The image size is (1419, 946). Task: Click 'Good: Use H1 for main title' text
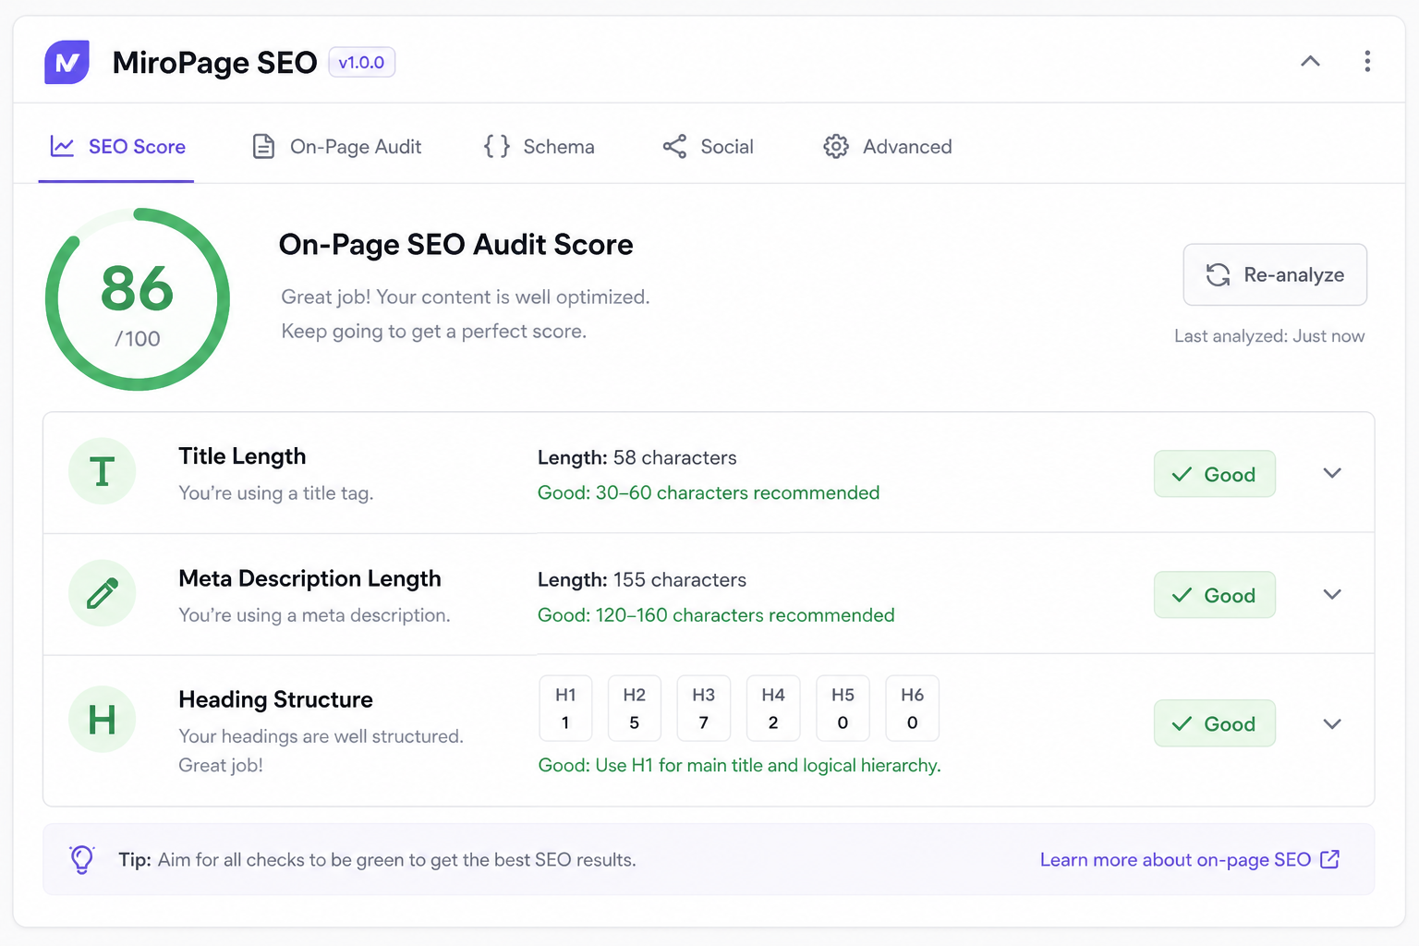coord(739,765)
